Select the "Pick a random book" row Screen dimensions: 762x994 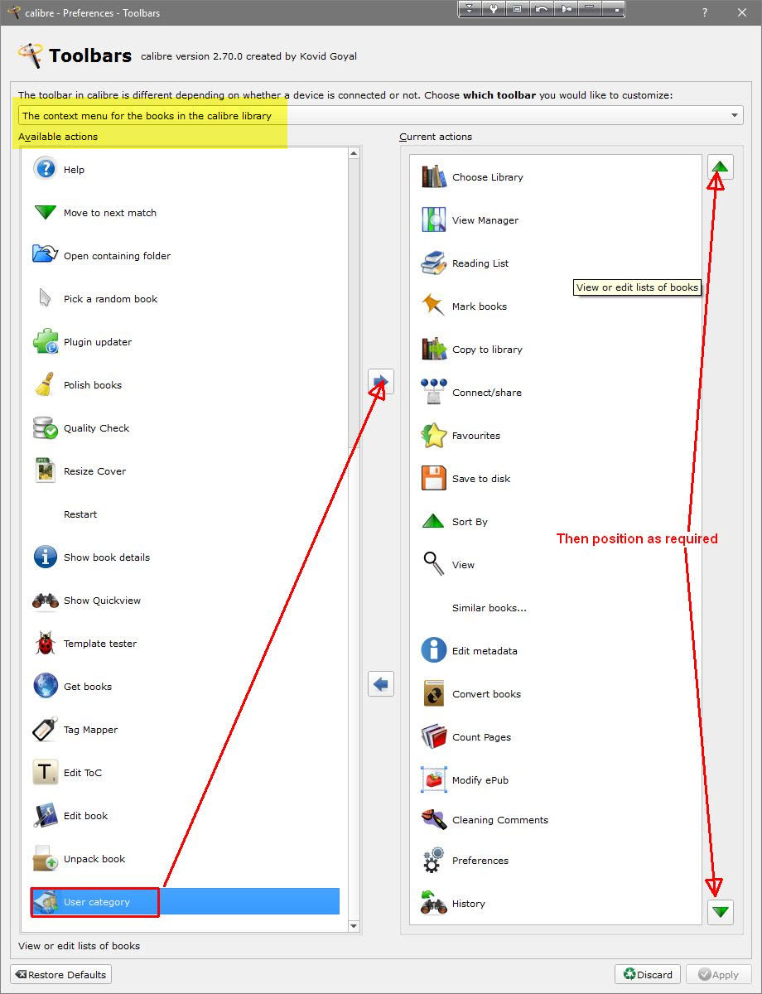[x=186, y=298]
